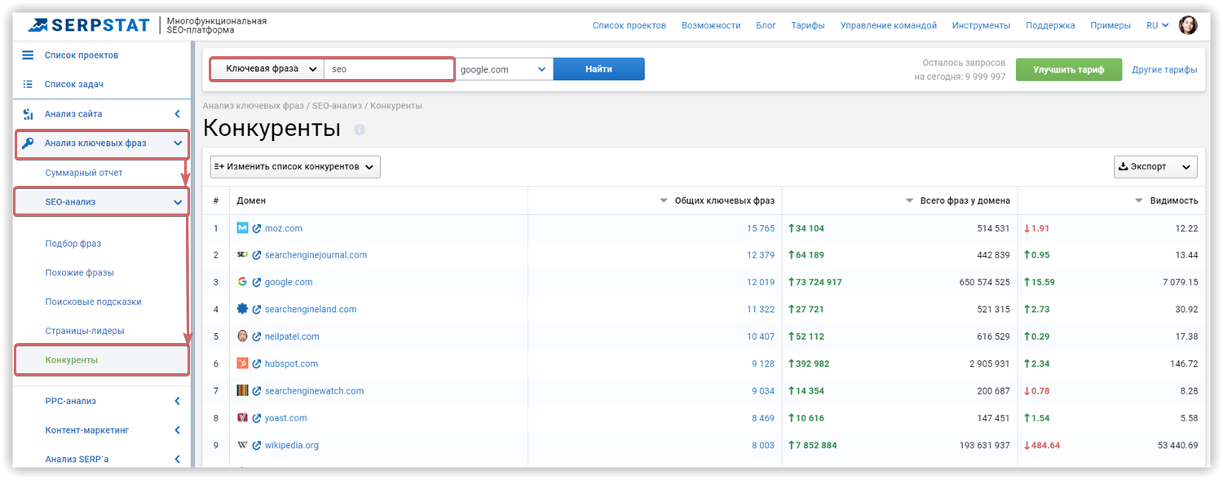Click external link icon for searchenginejournal.com
Screen dimensions: 1223x480
(x=256, y=255)
